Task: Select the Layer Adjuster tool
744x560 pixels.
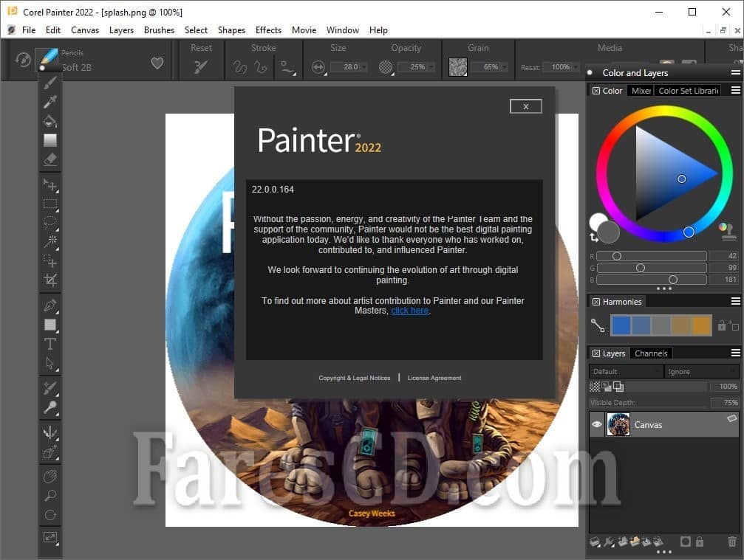Action: [50, 184]
